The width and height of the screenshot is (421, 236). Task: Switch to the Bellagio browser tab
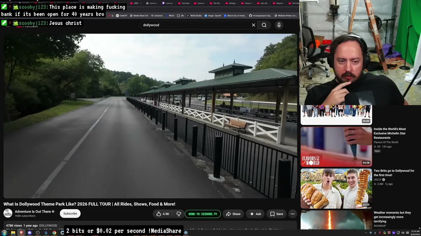pos(231,3)
